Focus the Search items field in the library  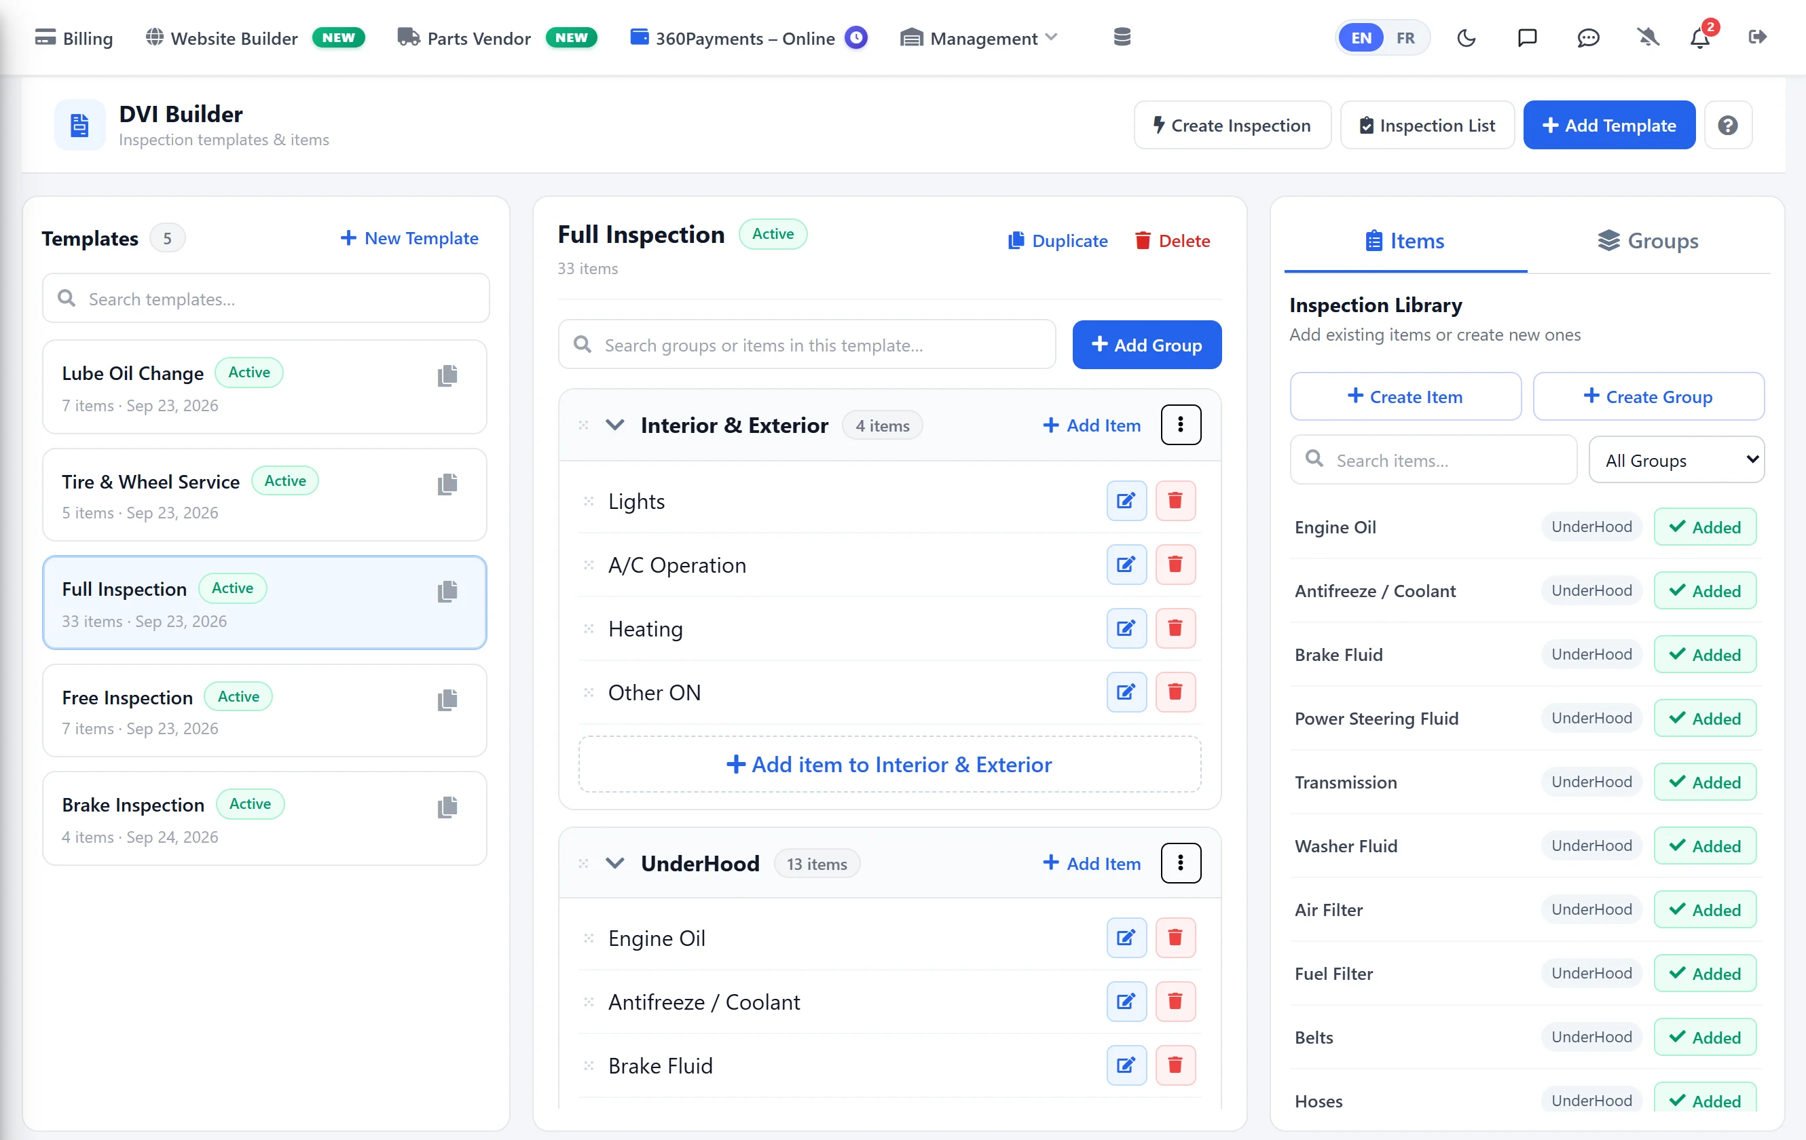(x=1433, y=460)
